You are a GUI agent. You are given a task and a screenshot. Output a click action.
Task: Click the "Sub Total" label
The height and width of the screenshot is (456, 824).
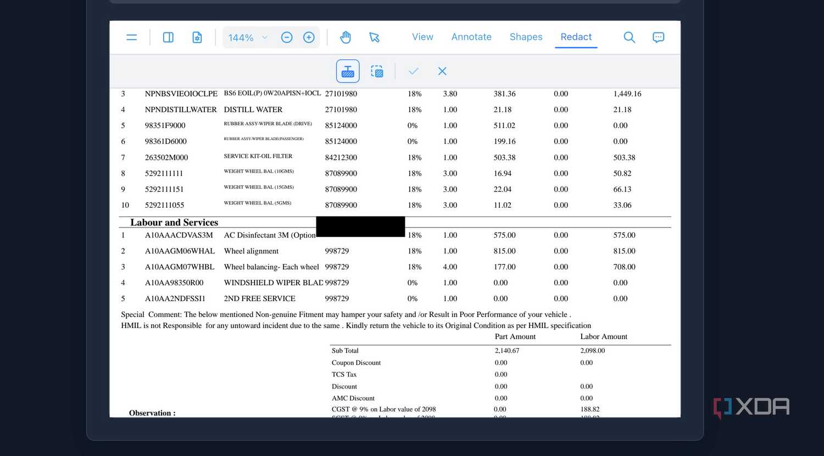[345, 351]
